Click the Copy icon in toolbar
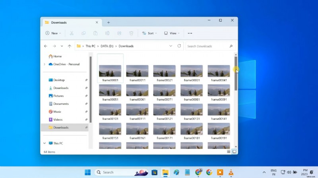This screenshot has width=318, height=178. (83, 33)
